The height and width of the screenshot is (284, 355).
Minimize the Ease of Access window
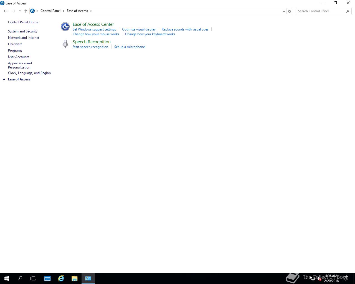point(323,3)
